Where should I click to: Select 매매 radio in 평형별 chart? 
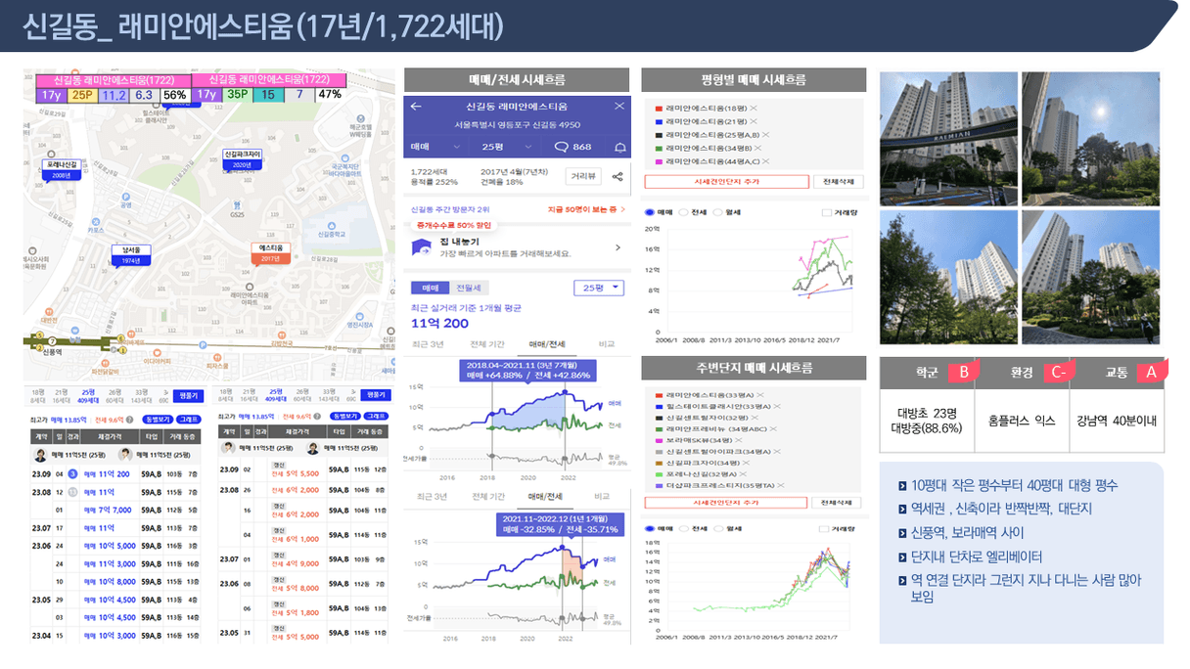[649, 211]
